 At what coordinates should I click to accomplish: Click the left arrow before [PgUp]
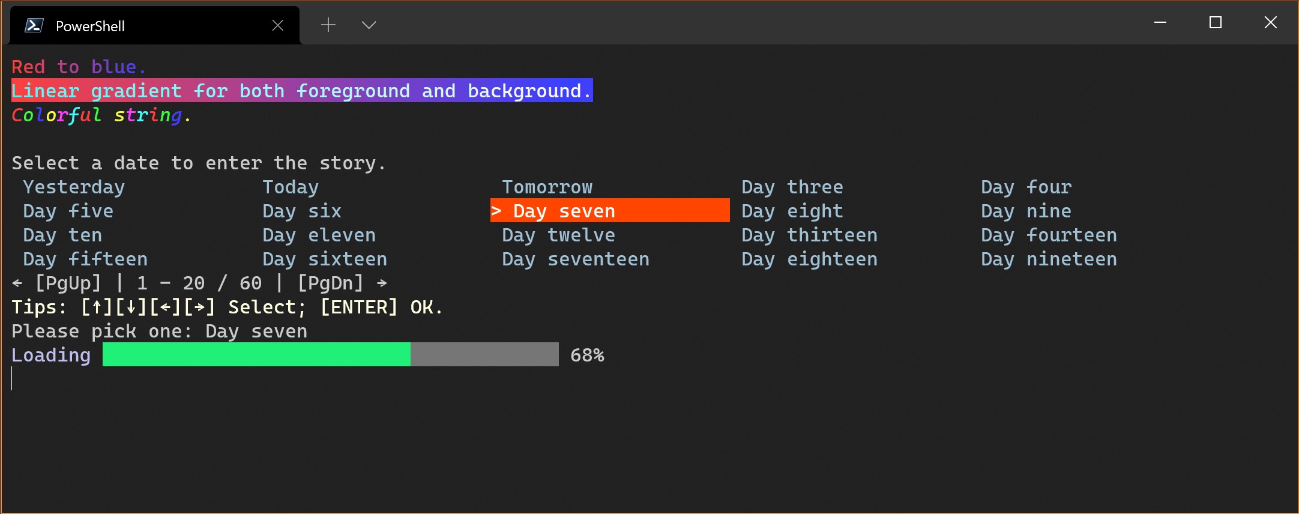pyautogui.click(x=17, y=282)
